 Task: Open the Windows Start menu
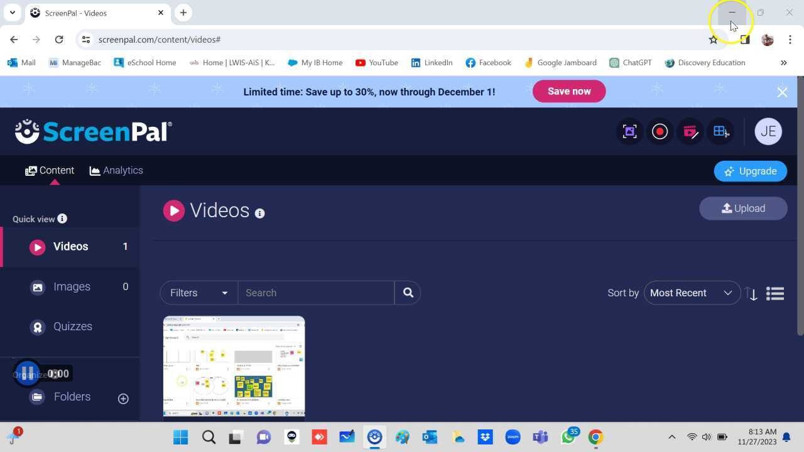tap(180, 437)
